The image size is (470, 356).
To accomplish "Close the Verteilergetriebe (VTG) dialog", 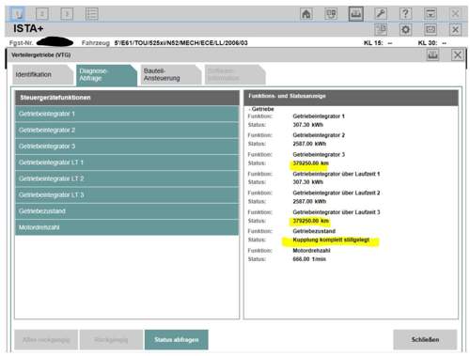I will click(458, 55).
